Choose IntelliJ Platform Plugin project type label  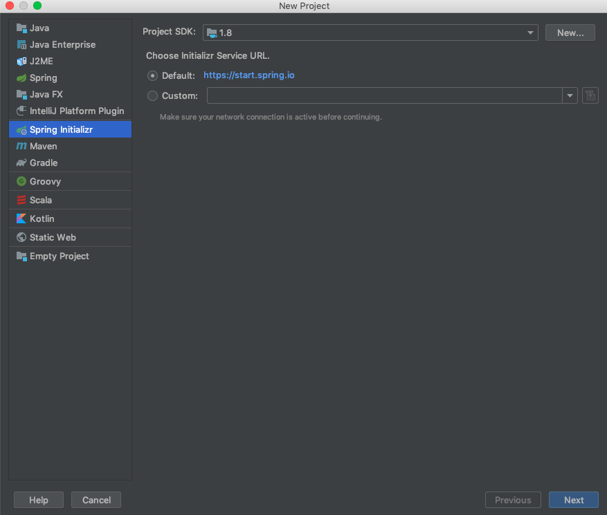[77, 111]
